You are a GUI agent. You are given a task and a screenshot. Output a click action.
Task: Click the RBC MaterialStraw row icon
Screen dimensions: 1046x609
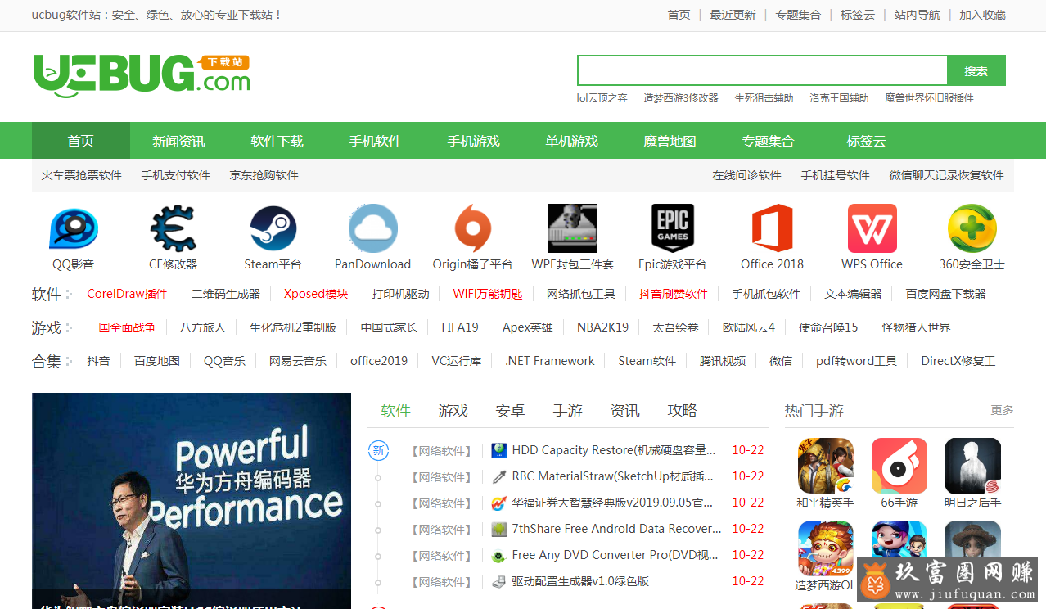498,477
